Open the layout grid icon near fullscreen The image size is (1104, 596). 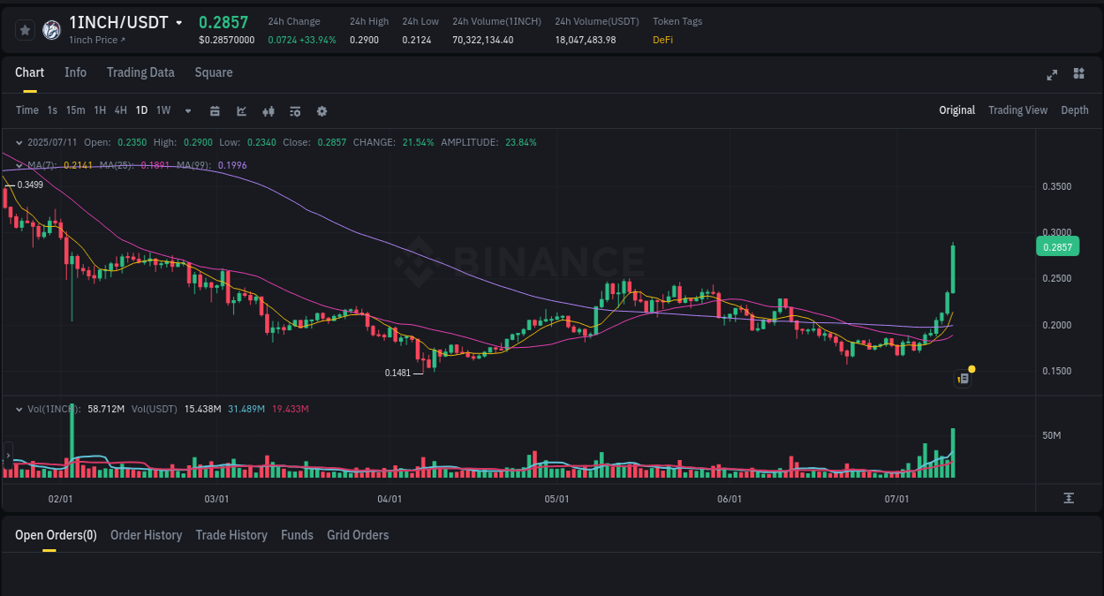coord(1078,74)
